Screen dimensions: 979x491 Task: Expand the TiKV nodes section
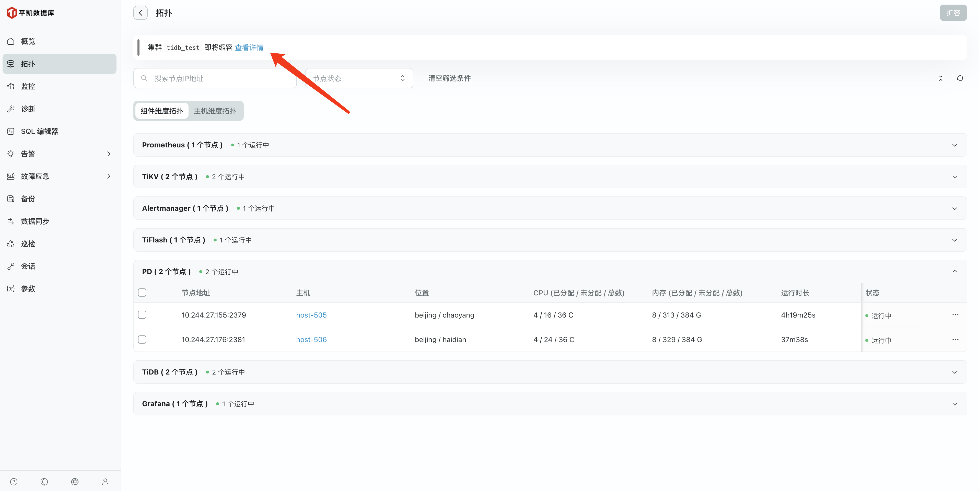954,177
